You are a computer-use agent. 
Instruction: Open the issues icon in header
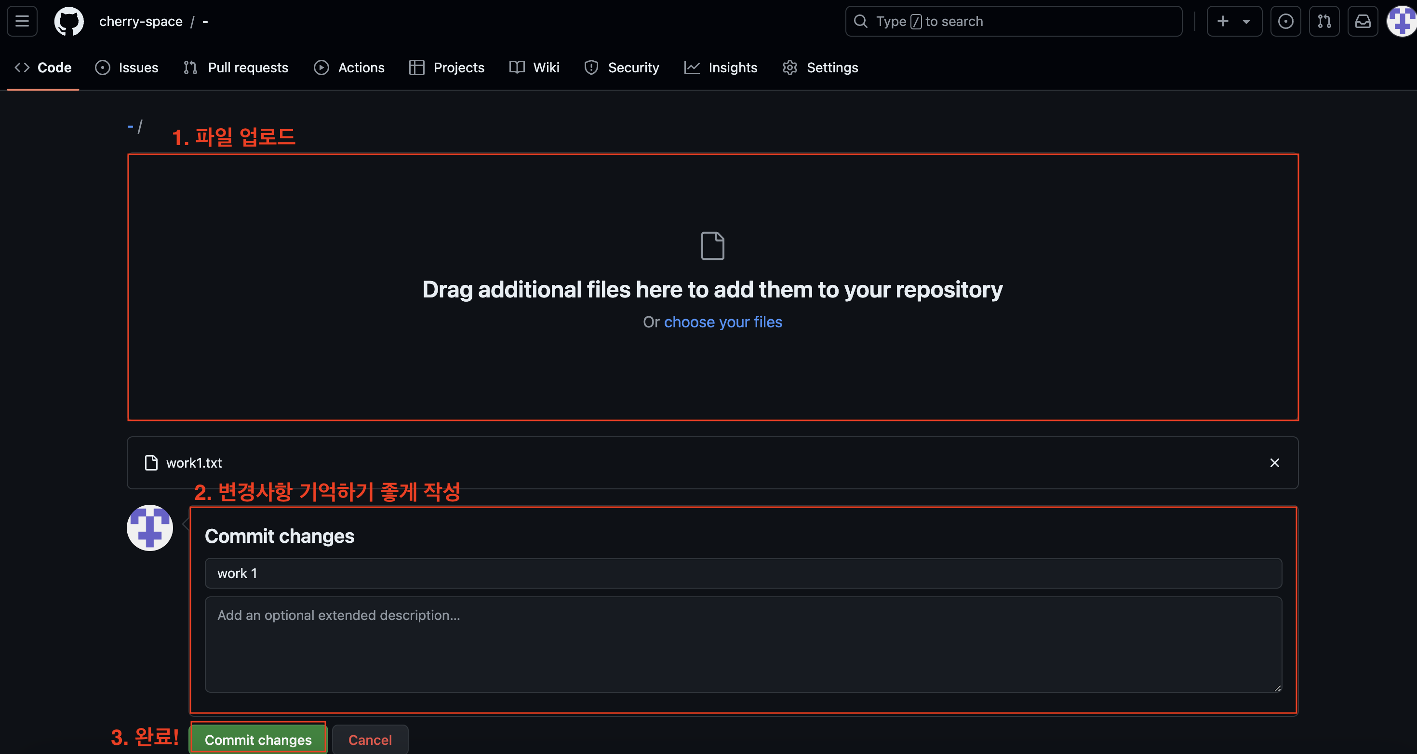point(1285,22)
